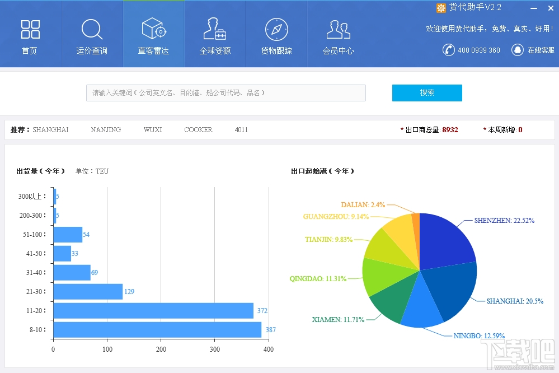Click the SHANGHAI: 20.5% label
Image resolution: width=559 pixels, height=373 pixels.
[x=515, y=301]
